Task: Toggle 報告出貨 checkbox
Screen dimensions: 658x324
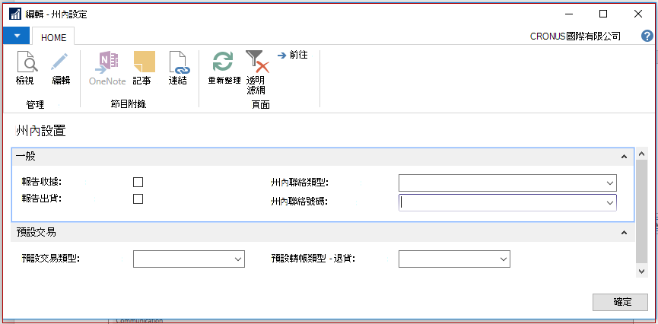Action: [x=138, y=199]
